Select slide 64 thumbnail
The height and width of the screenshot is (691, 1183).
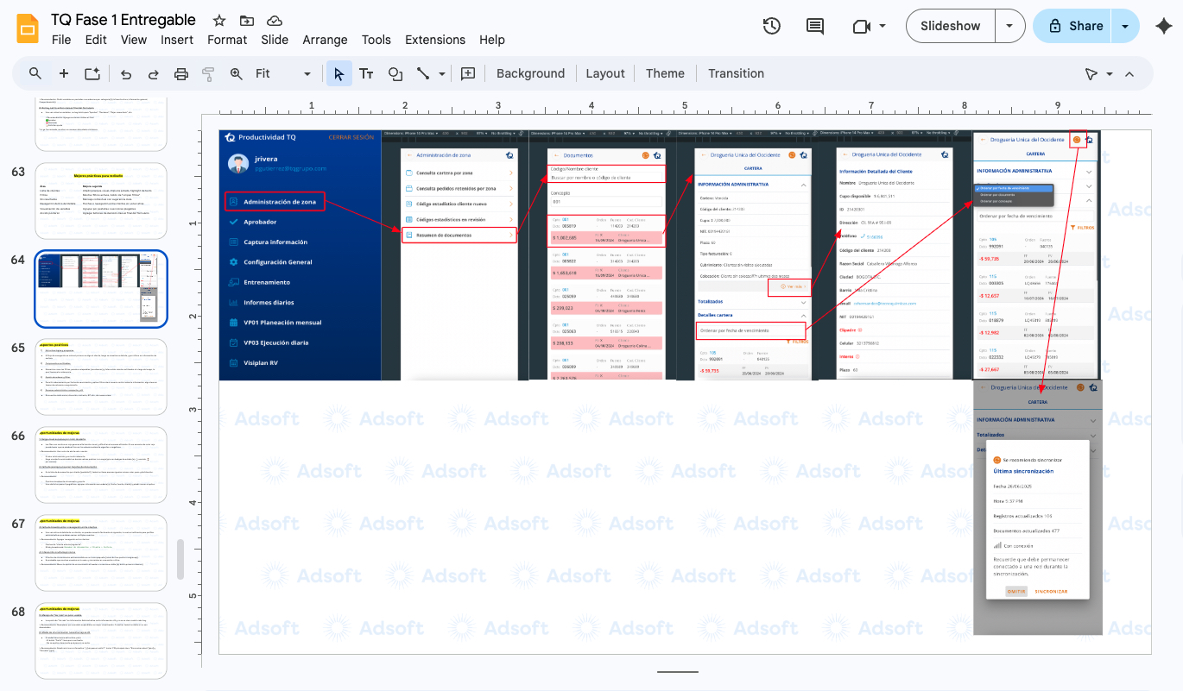pos(101,289)
